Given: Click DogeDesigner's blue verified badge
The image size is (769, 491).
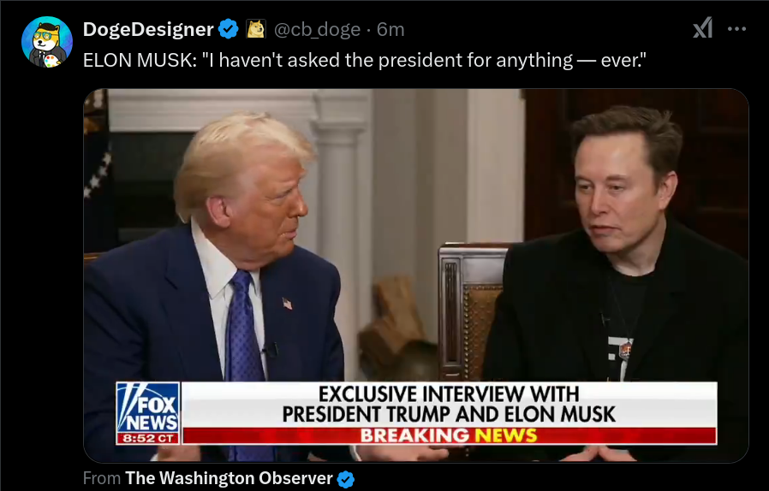Looking at the screenshot, I should (x=228, y=29).
